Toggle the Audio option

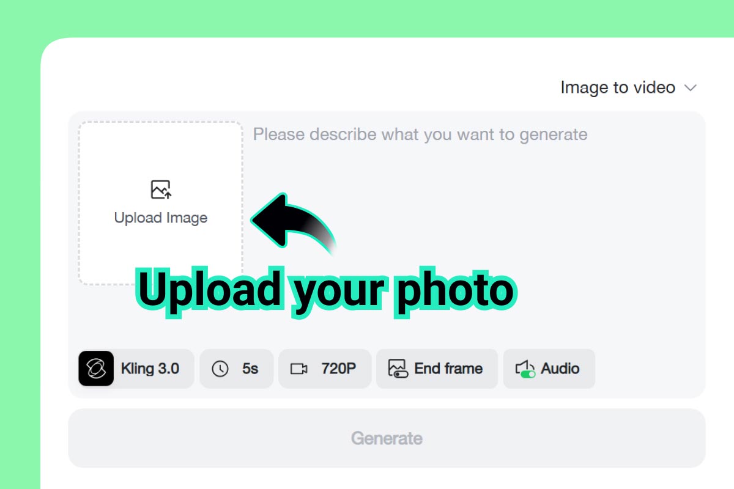pos(549,369)
